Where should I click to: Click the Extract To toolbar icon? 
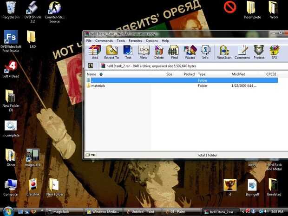pyautogui.click(x=111, y=52)
